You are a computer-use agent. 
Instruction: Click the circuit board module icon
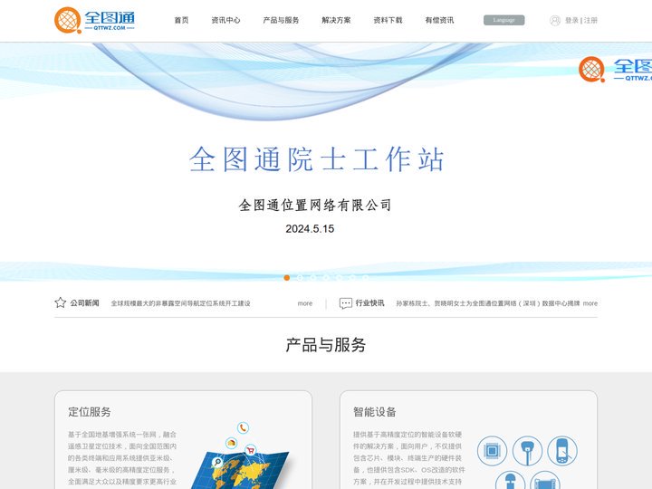click(545, 480)
